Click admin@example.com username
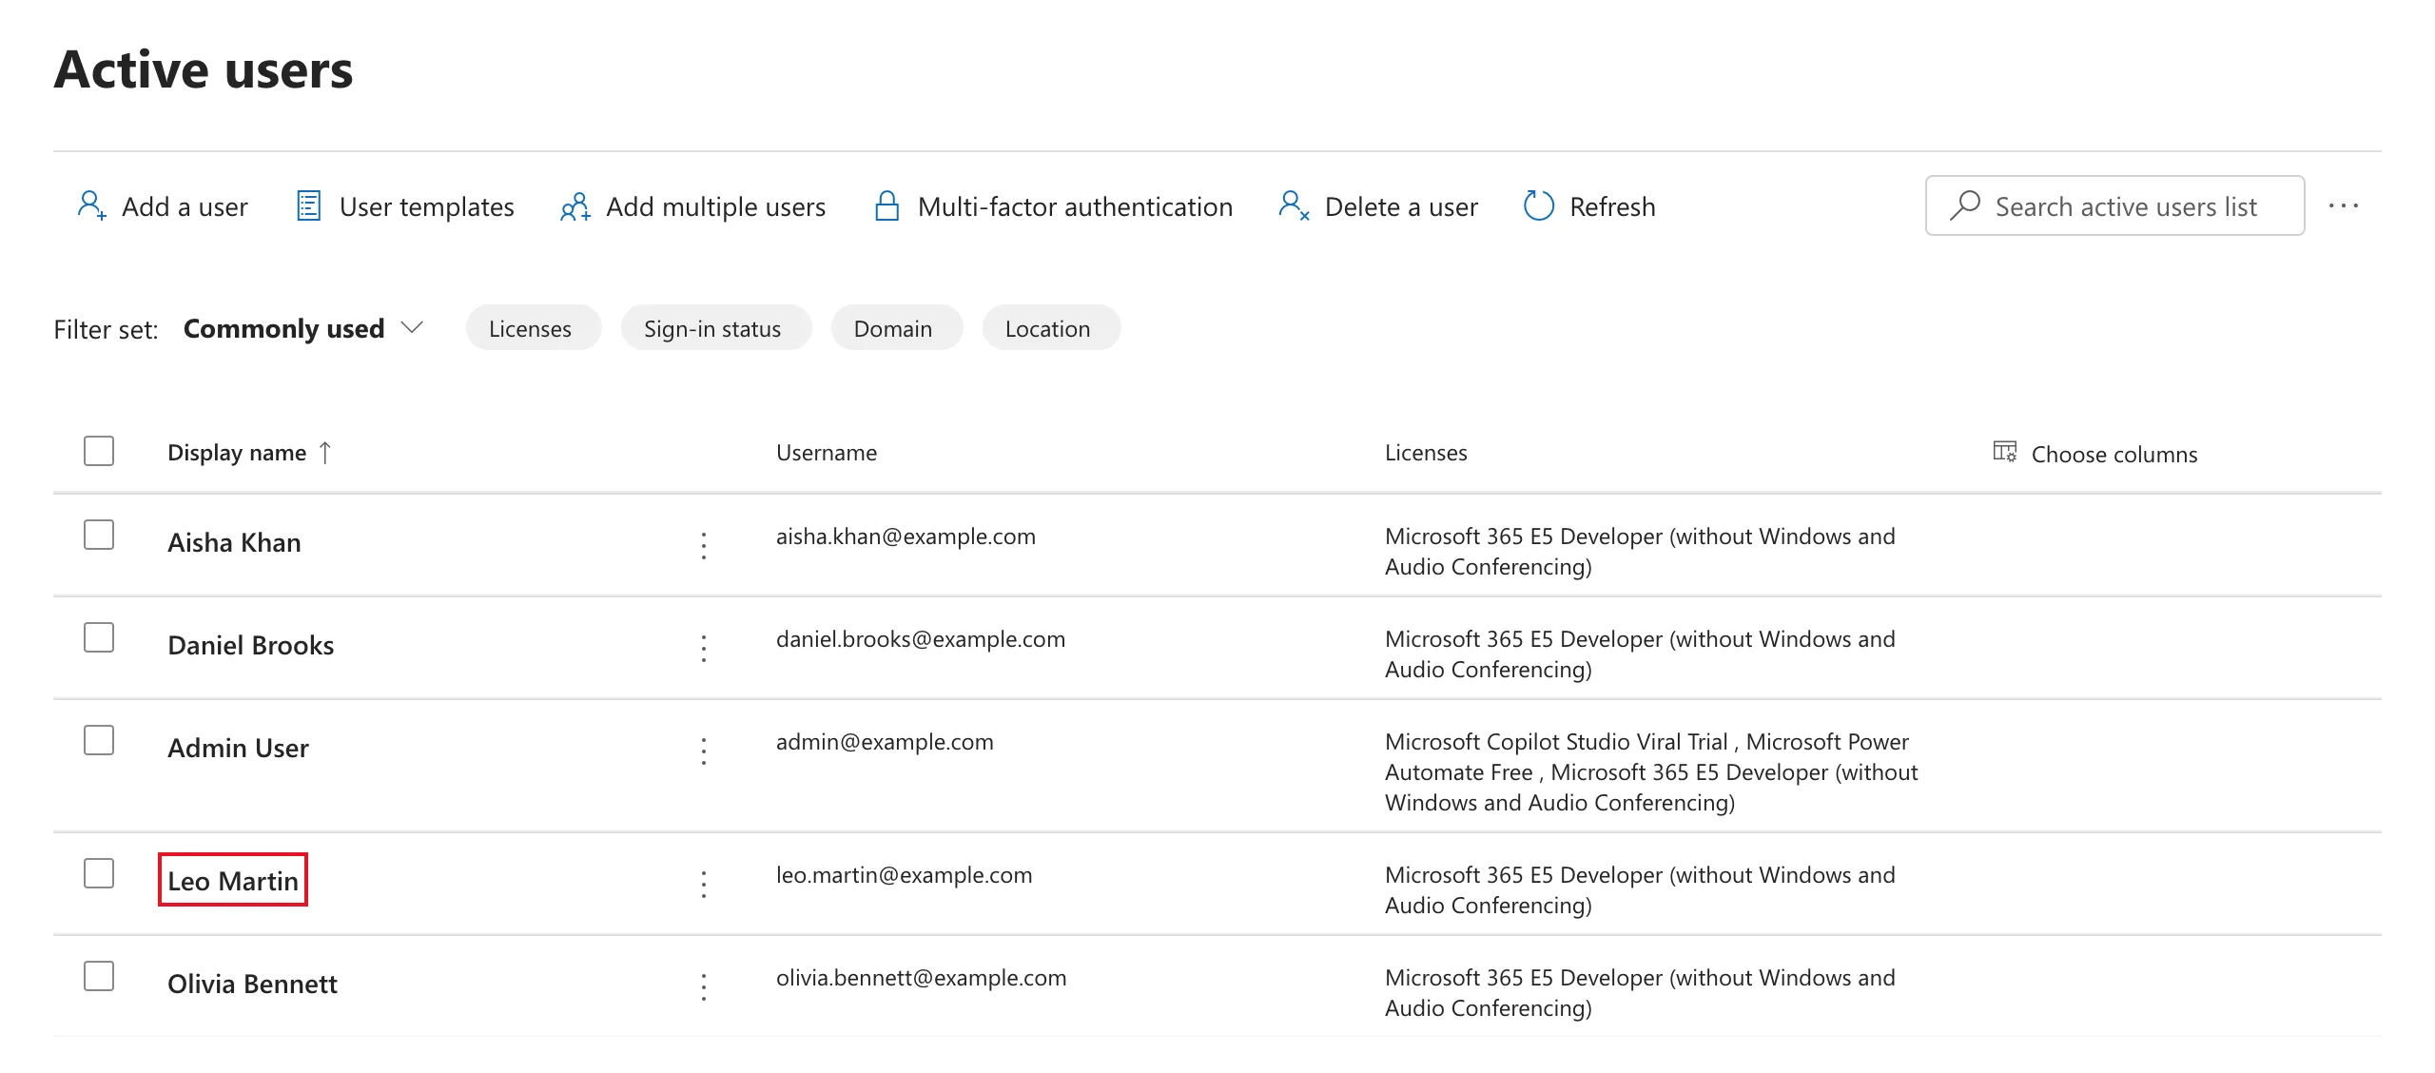Viewport: 2435px width, 1073px height. tap(885, 742)
